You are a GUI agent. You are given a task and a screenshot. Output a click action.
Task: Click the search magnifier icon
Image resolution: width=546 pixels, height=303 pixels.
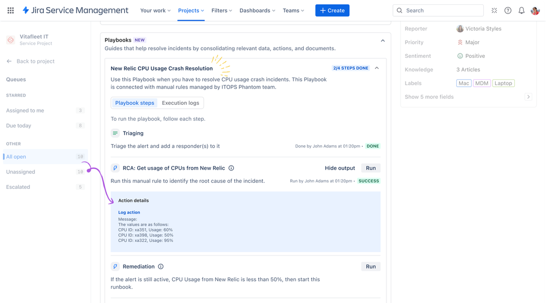pos(400,10)
